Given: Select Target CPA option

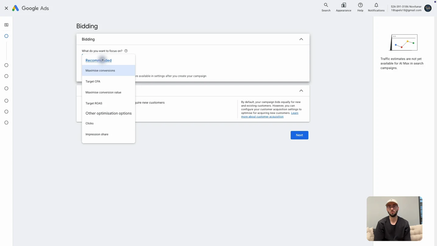Looking at the screenshot, I should (108, 81).
